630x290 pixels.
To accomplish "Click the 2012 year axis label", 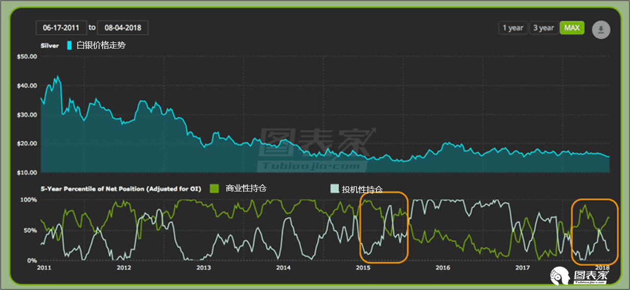I will [124, 268].
